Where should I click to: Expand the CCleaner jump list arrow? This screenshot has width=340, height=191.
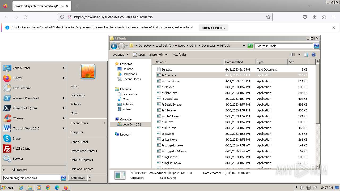coord(64,118)
